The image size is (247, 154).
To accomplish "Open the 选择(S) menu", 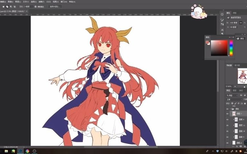I will coord(34,2).
